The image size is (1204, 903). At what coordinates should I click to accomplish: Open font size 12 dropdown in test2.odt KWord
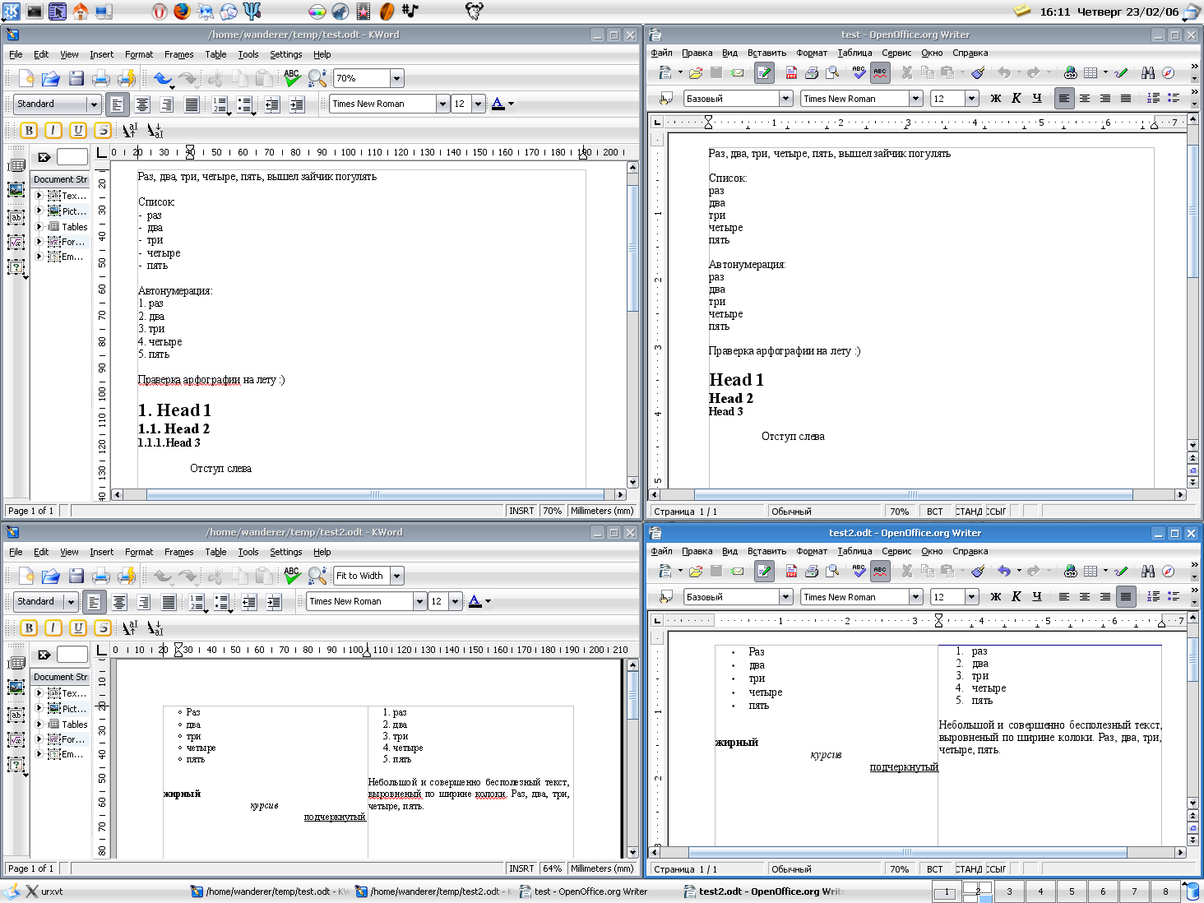[x=455, y=602]
